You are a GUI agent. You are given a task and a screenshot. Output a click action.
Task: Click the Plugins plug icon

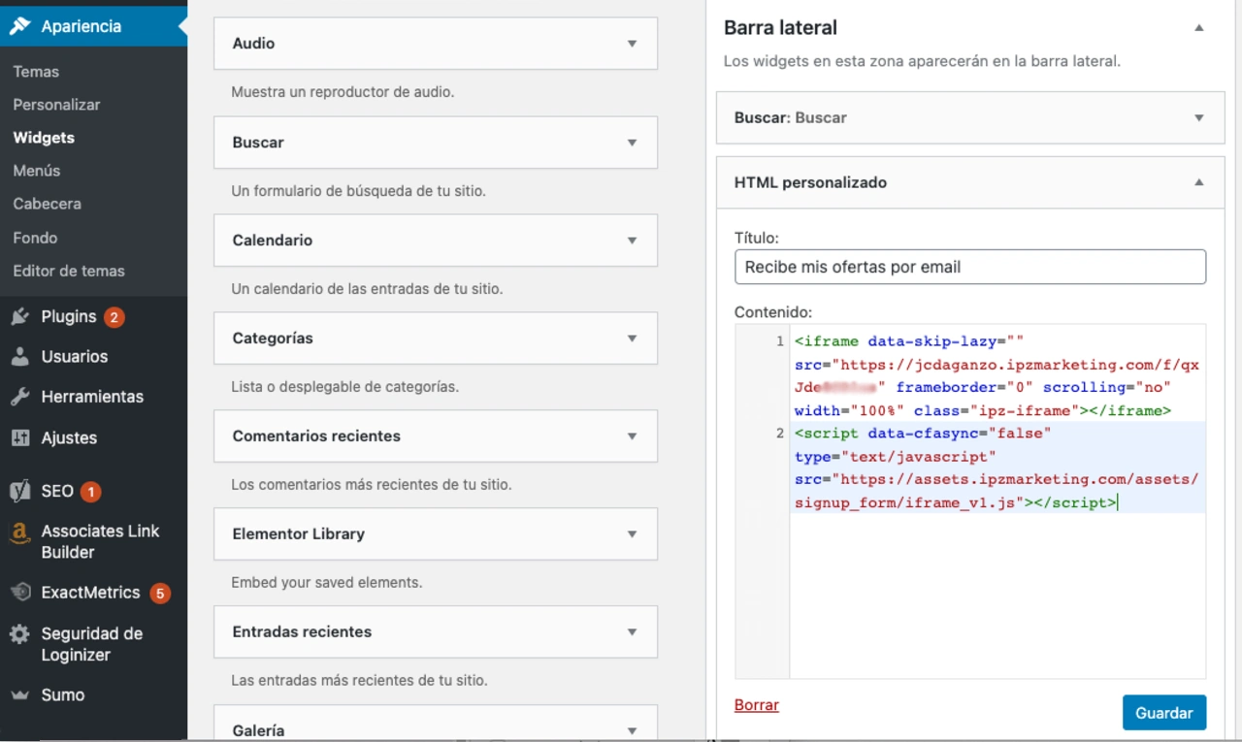pos(20,317)
